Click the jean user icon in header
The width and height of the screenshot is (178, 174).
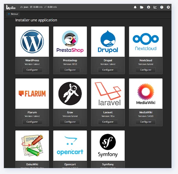pyautogui.click(x=21, y=7)
